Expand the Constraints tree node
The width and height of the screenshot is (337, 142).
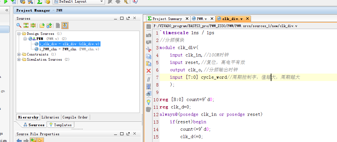click(x=19, y=54)
